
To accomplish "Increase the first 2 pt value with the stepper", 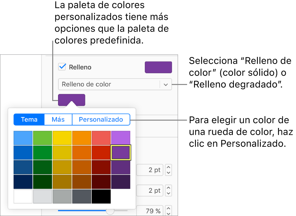I will pyautogui.click(x=168, y=168).
